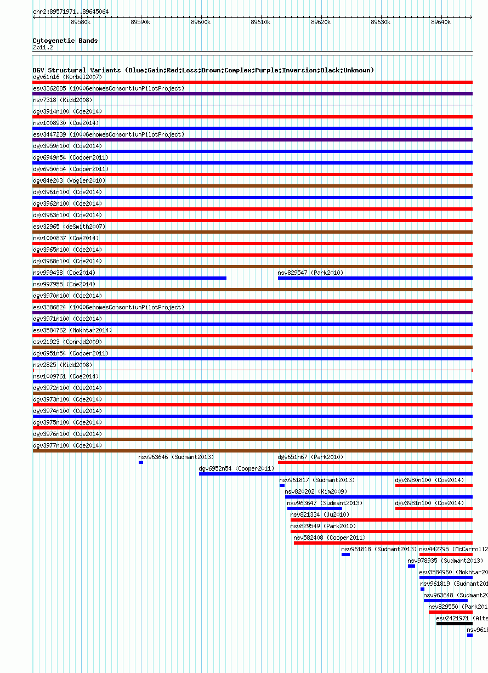488x673 pixels.
Task: Open esv3386824 variant label
Action: click(x=109, y=308)
